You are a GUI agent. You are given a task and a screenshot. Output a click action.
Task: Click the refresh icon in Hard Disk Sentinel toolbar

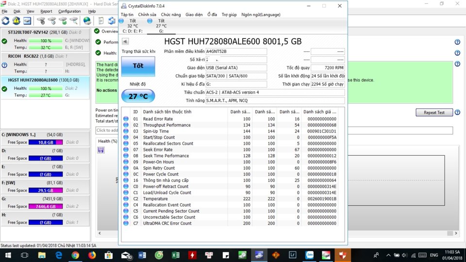[x=6, y=21]
